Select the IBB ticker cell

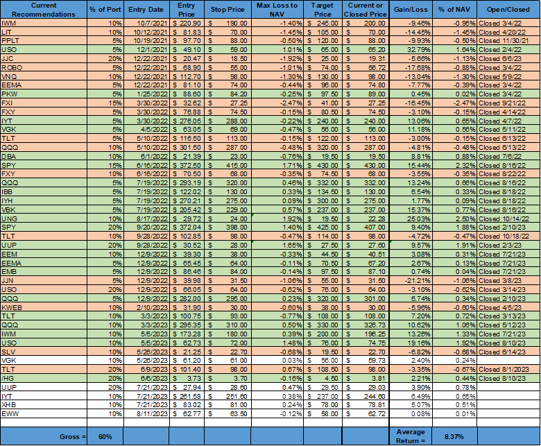(44, 191)
